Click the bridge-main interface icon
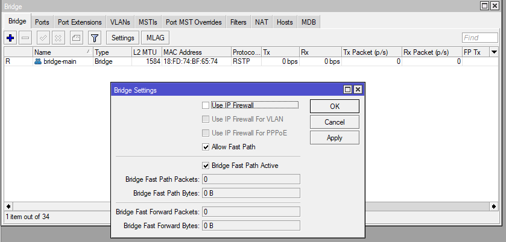Screen dimensions: 506x242 pos(38,61)
